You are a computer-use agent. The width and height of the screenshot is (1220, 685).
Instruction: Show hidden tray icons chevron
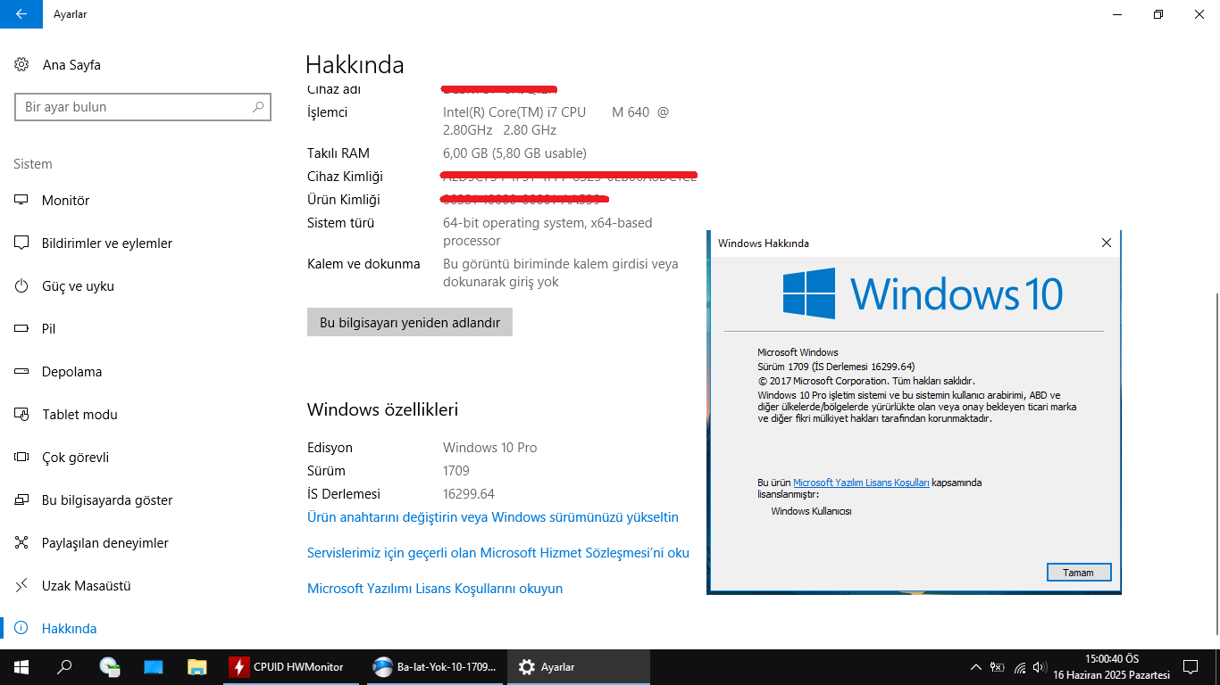pos(976,667)
